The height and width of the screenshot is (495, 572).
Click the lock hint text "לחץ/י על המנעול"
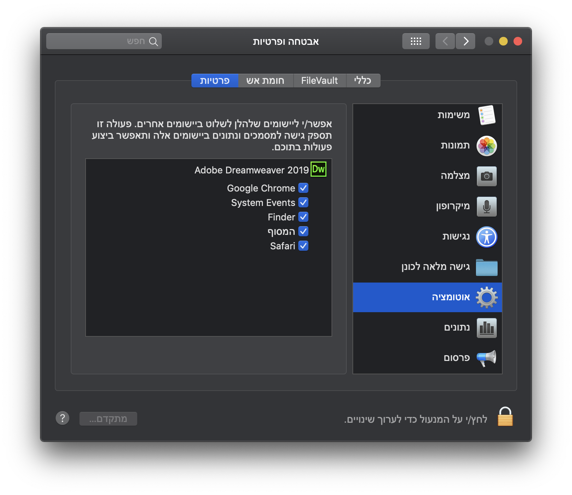[416, 419]
